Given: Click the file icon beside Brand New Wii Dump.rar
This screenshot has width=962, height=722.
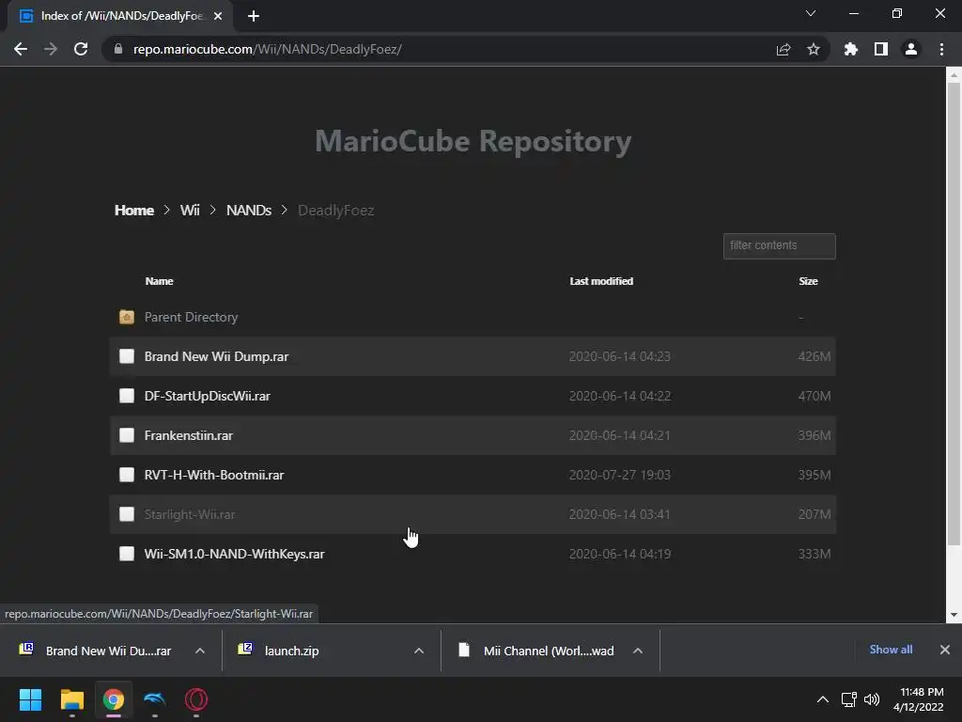Looking at the screenshot, I should (127, 356).
